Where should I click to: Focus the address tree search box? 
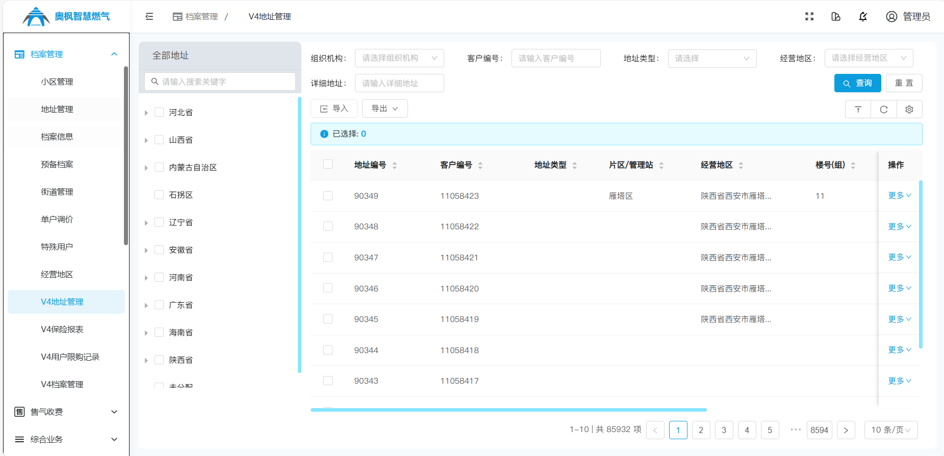(x=220, y=82)
